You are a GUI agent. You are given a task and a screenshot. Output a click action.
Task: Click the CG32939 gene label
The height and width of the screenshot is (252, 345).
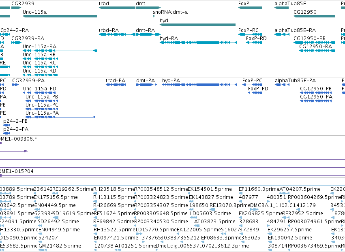click(23, 4)
